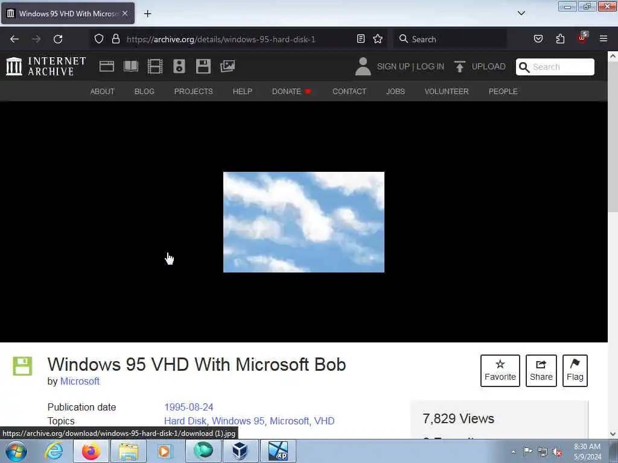Screen dimensions: 618x463
Task: Open the user avatar icon
Action: 363,66
